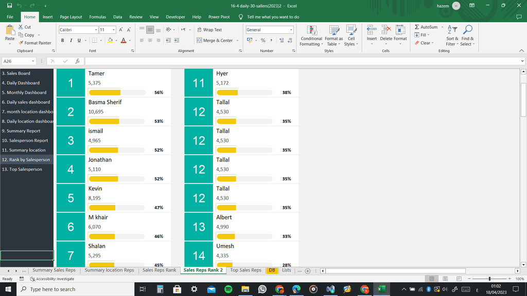
Task: Go to 9. Summary Report link
Action: coord(21,131)
